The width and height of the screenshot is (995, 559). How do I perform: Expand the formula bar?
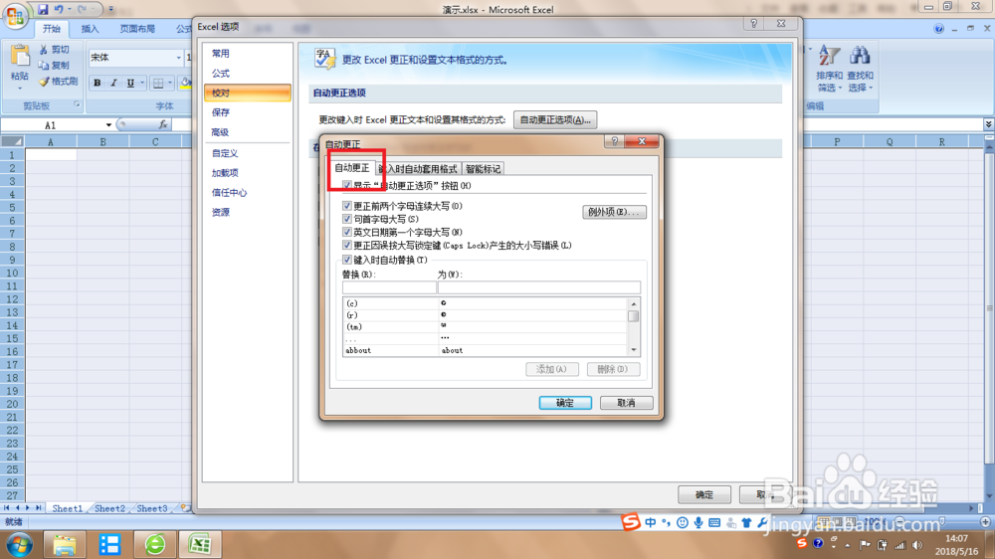click(x=989, y=124)
